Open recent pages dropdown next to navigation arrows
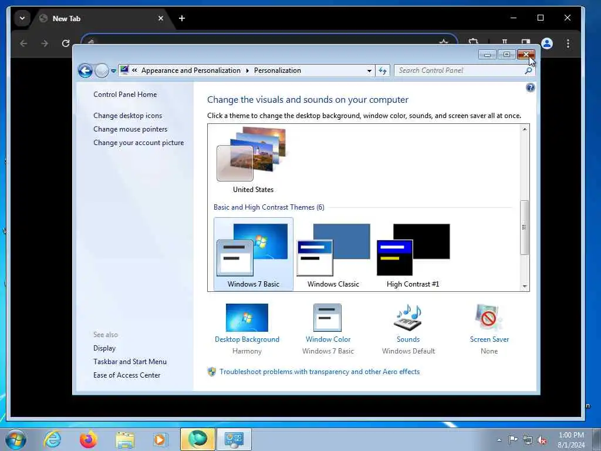The image size is (601, 451). (x=113, y=71)
